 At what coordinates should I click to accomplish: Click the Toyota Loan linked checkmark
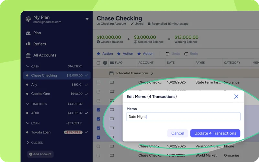(86, 132)
